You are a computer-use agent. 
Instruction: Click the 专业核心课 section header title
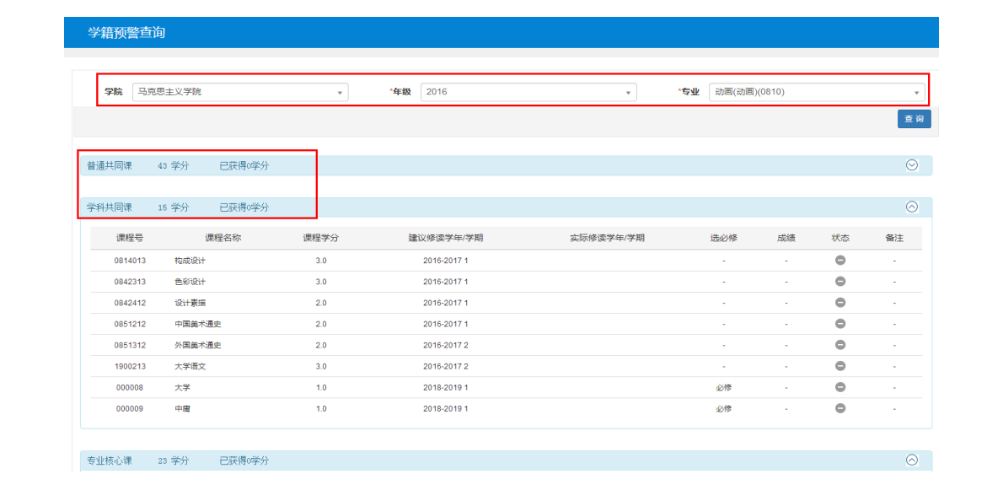[110, 461]
